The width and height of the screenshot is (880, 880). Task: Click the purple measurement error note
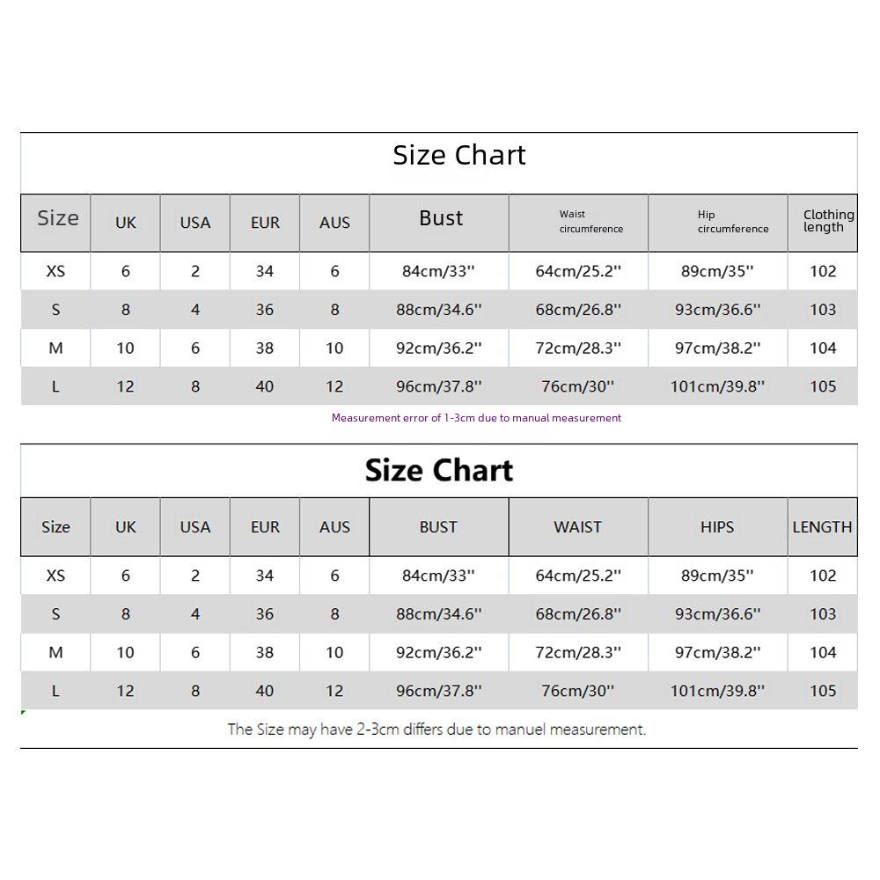click(x=476, y=417)
